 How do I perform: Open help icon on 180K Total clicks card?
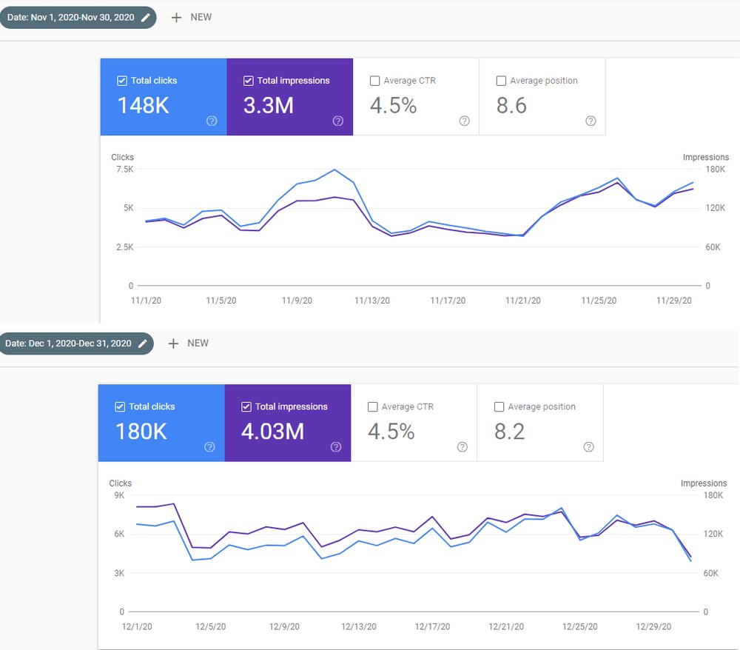click(209, 447)
